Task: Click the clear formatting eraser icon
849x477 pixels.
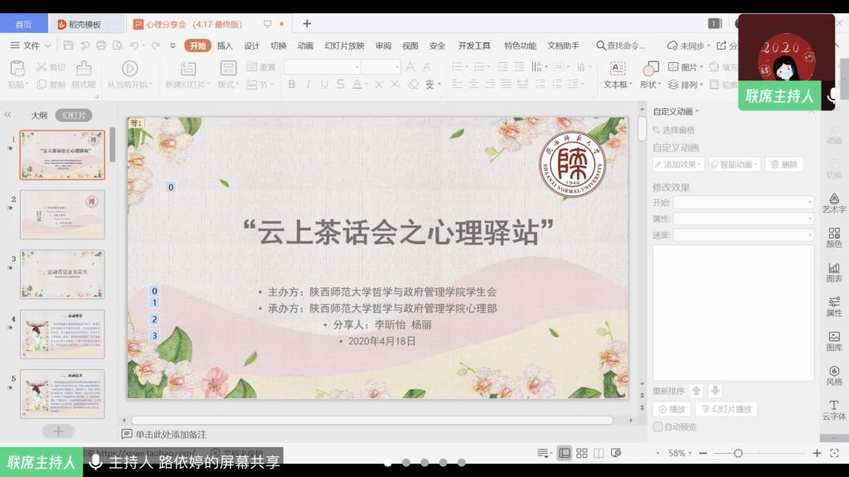Action: [414, 84]
